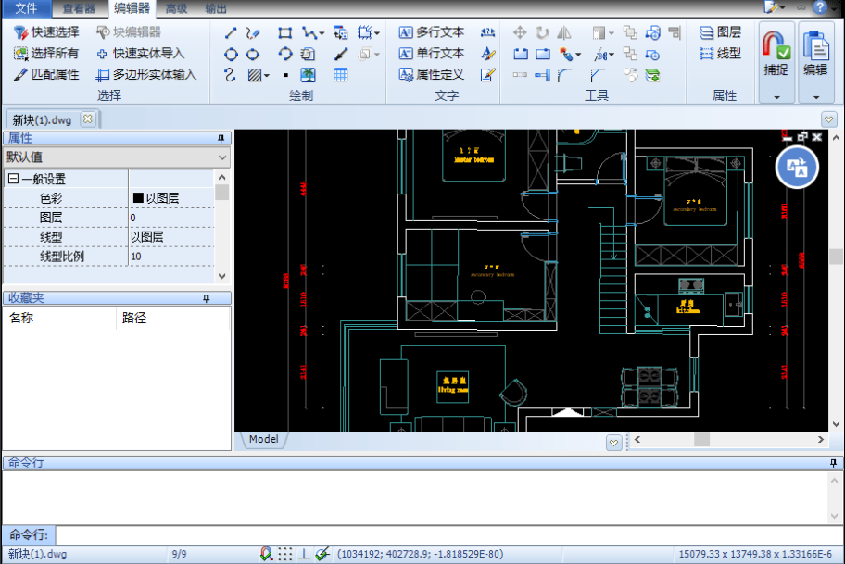Image resolution: width=845 pixels, height=564 pixels.
Task: Pin the 收藏夹 panel
Action: pos(207,298)
